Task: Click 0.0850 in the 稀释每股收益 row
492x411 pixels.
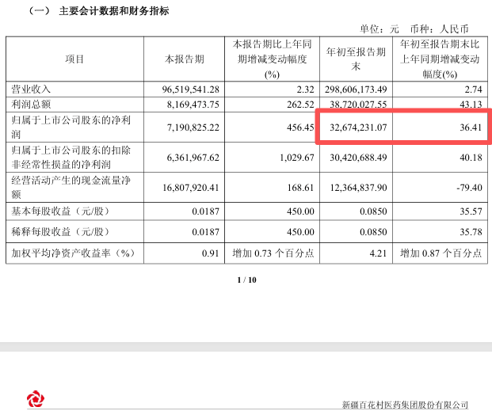Action: click(373, 232)
